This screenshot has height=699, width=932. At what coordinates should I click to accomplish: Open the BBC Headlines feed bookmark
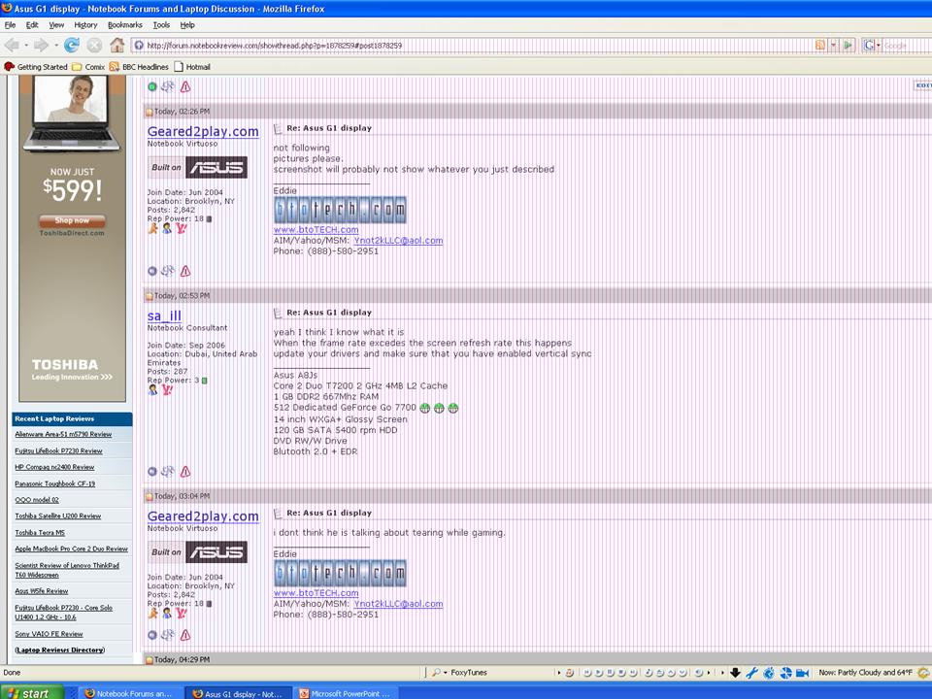(x=139, y=67)
